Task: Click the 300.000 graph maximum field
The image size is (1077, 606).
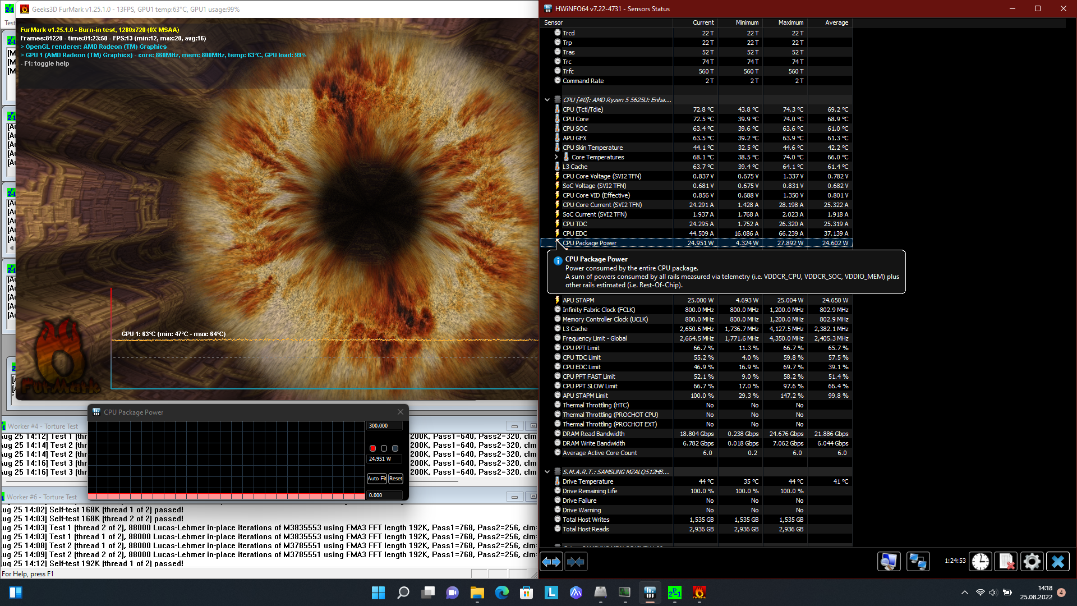Action: pyautogui.click(x=384, y=426)
